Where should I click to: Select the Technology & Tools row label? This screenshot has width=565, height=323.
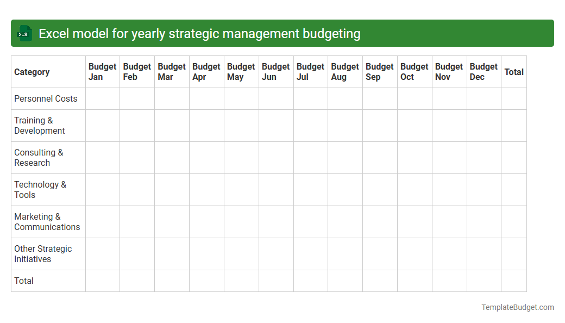tap(40, 190)
